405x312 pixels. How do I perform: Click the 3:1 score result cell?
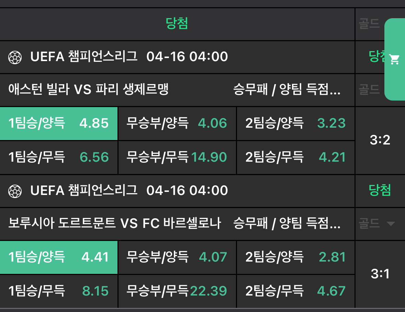[x=380, y=274]
